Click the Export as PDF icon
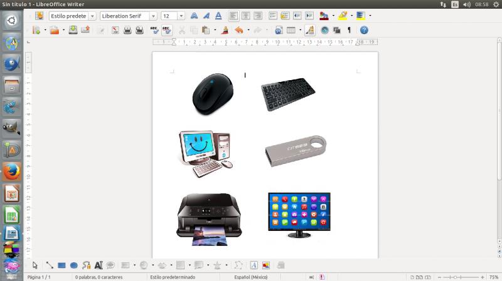Screen dimensions: 502x281 point(115,30)
